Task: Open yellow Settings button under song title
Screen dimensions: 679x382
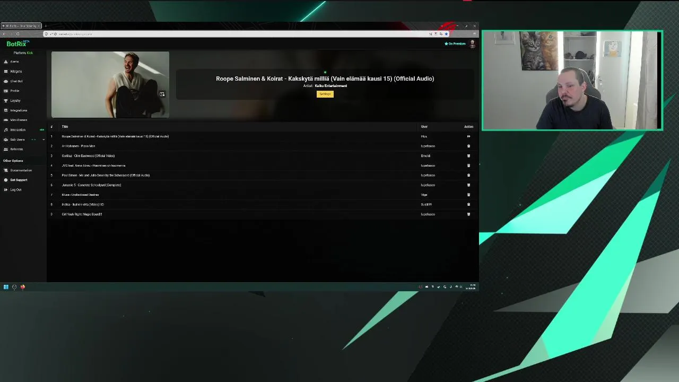Action: 325,94
